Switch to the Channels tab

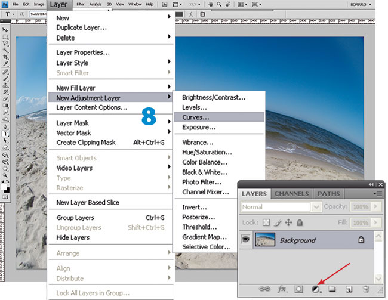point(292,194)
